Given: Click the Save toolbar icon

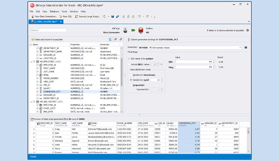Looking at the screenshot, I should pyautogui.click(x=112, y=17).
